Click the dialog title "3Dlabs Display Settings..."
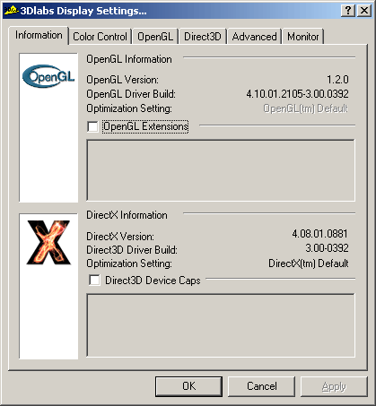This screenshot has height=406, width=376. tap(83, 11)
